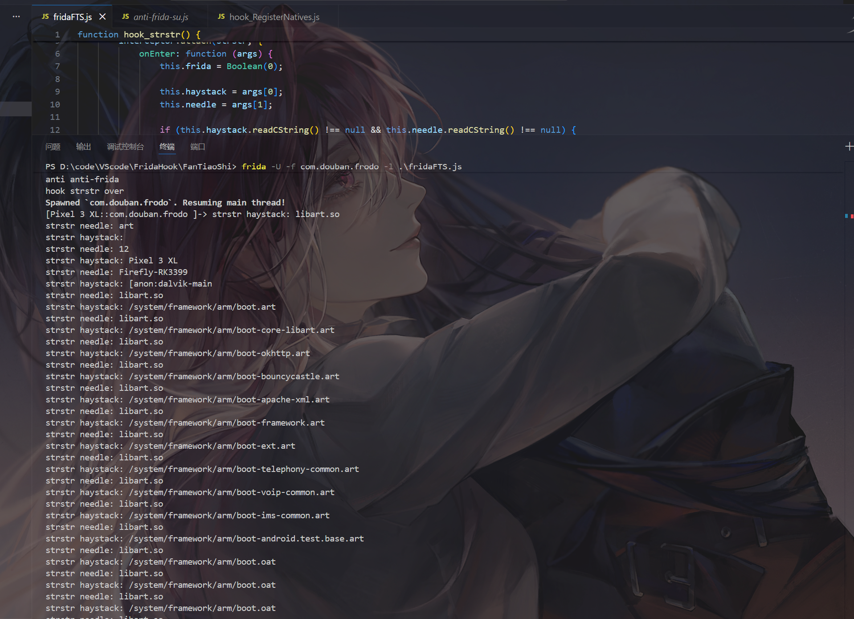The width and height of the screenshot is (854, 619).
Task: Click 'this.haystack = args[0];' code line
Action: (x=221, y=91)
